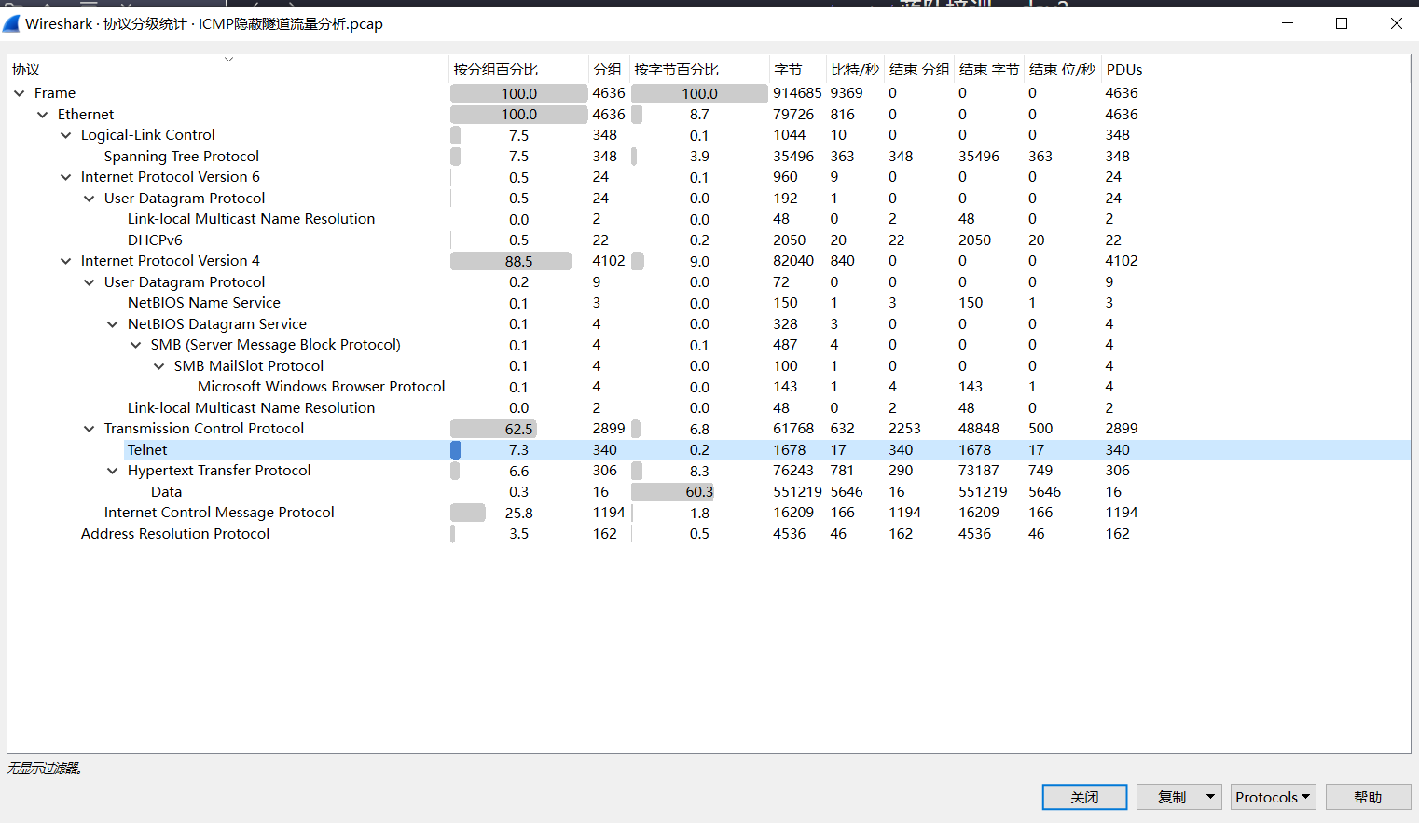The image size is (1419, 823).
Task: Select the Address Resolution Protocol row
Action: coord(175,534)
